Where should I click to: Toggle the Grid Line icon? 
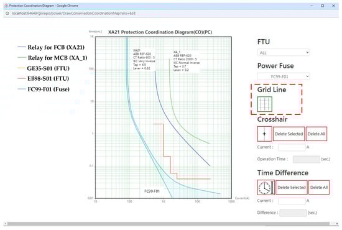(x=264, y=104)
